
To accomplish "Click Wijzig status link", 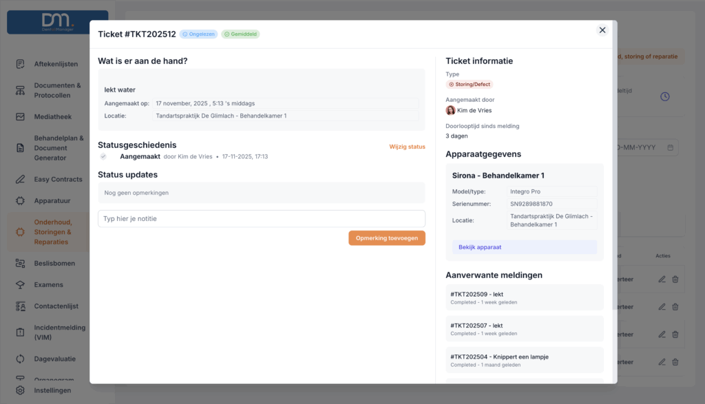I will [407, 147].
